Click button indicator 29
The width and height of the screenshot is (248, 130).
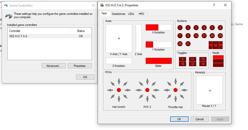[220, 36]
